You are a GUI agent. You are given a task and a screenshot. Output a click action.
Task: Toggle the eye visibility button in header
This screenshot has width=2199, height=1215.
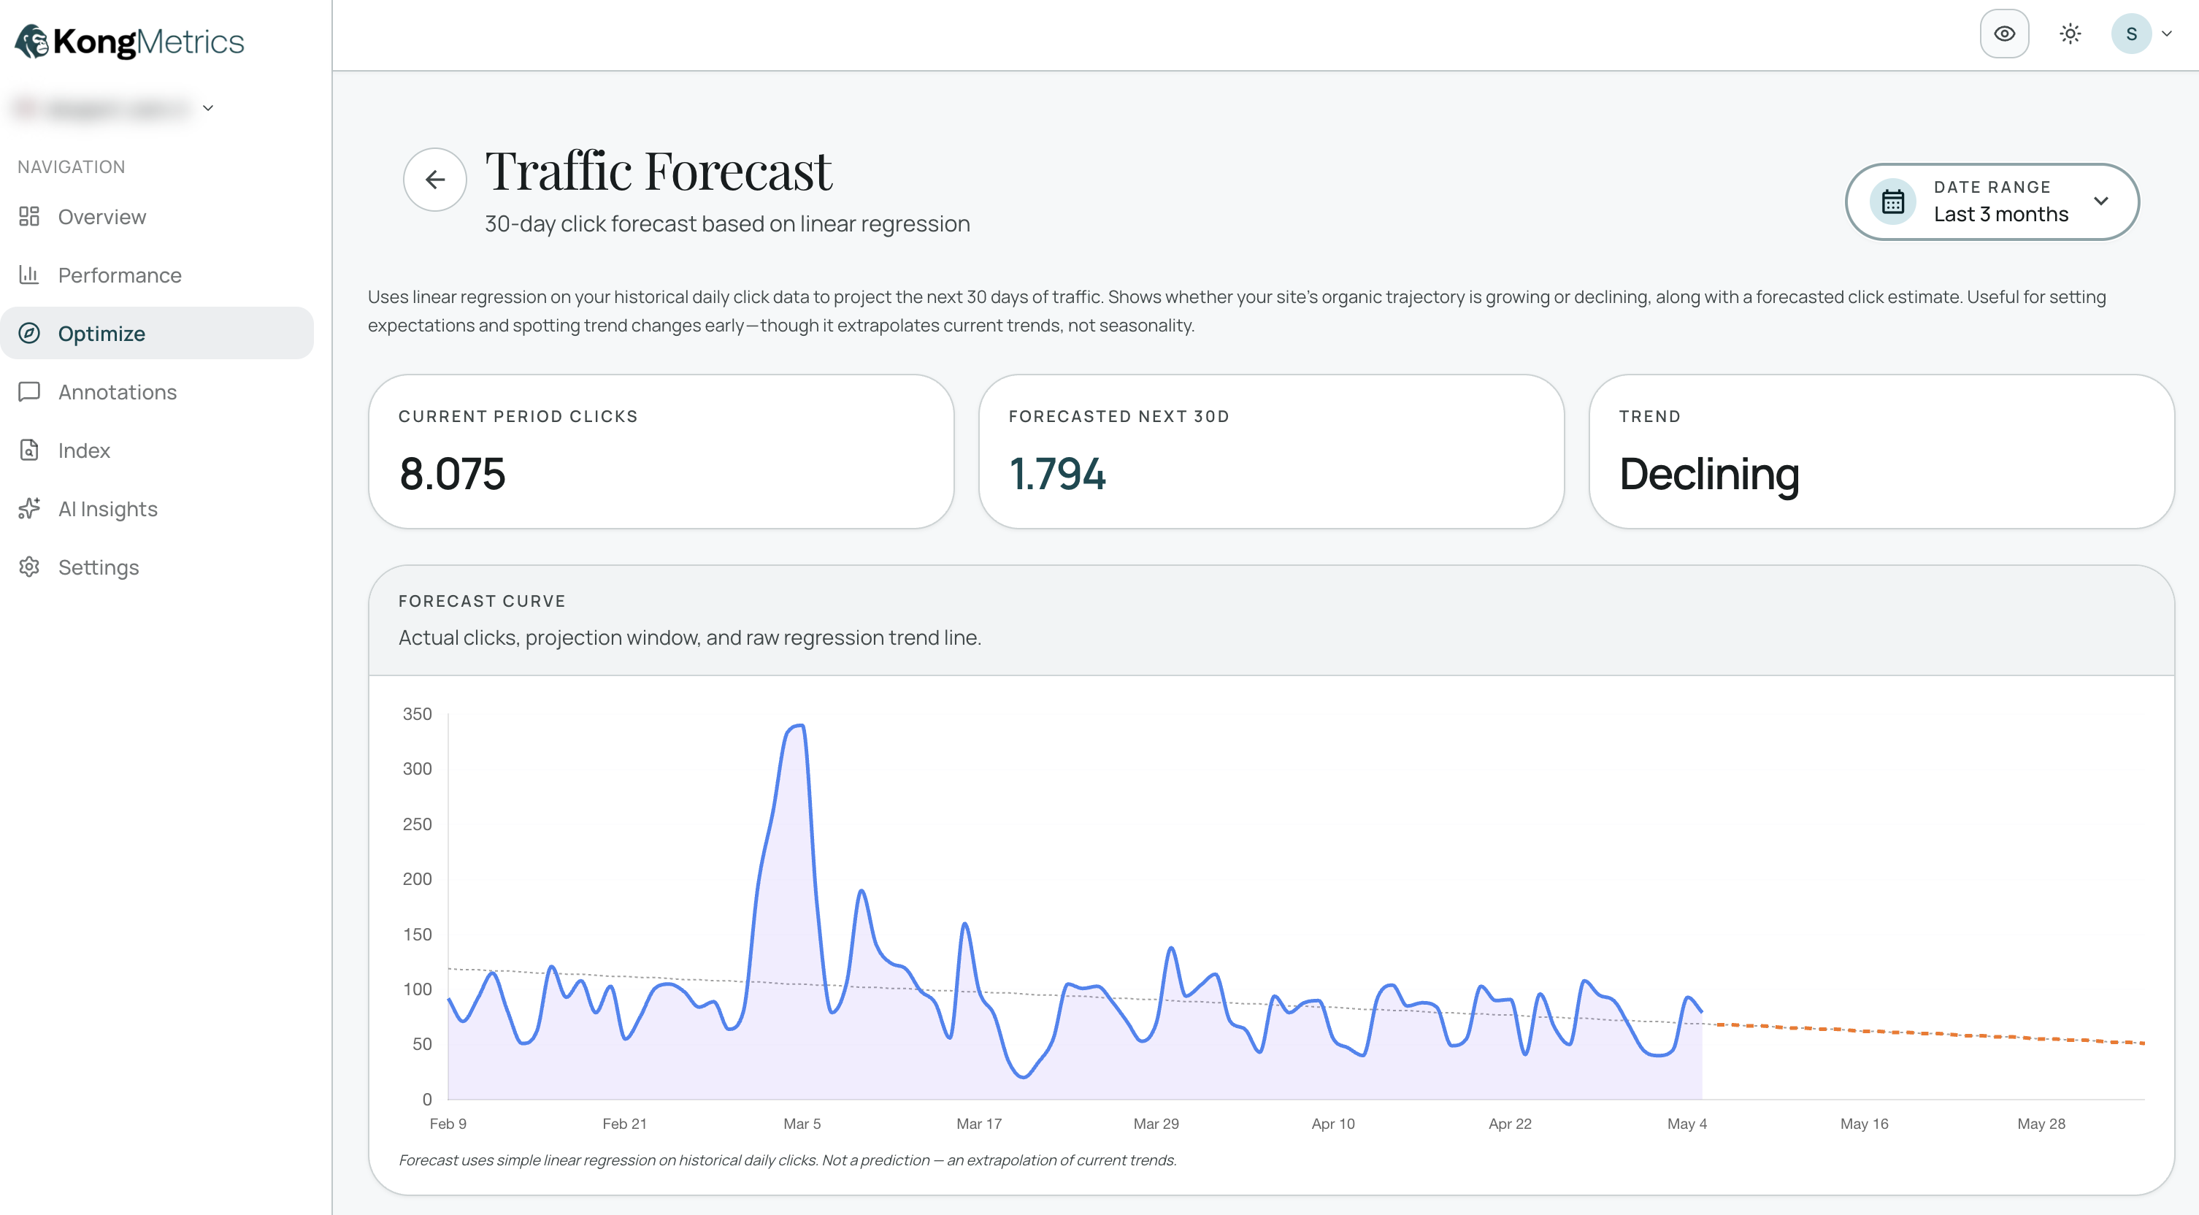2003,34
